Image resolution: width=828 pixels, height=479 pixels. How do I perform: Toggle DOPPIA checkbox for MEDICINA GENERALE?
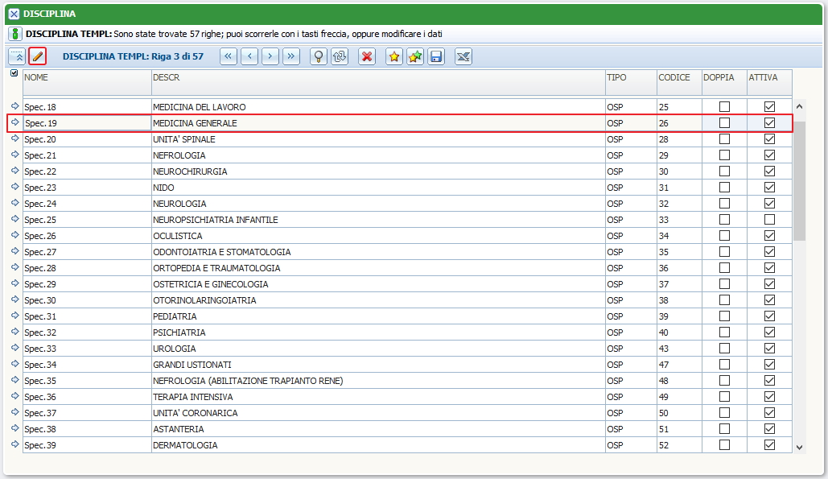tap(724, 123)
